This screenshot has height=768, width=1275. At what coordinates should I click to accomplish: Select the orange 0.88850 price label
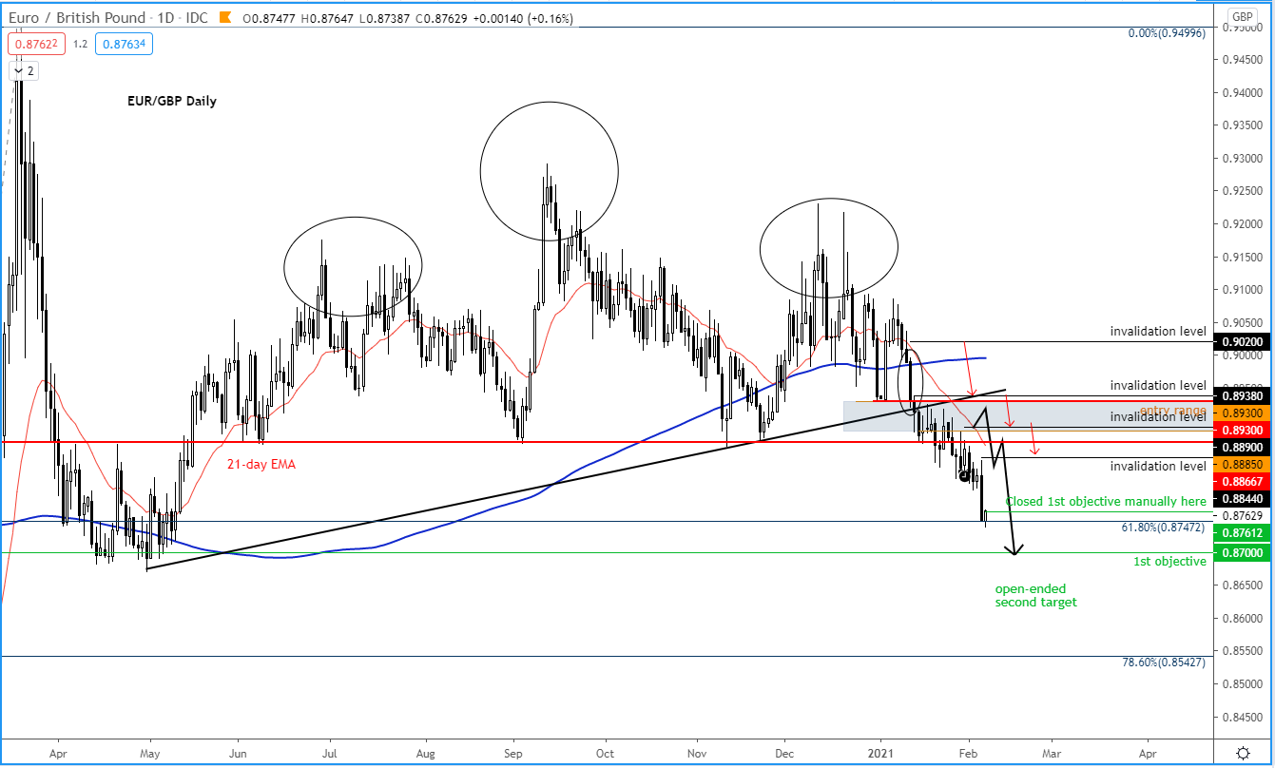(1242, 466)
